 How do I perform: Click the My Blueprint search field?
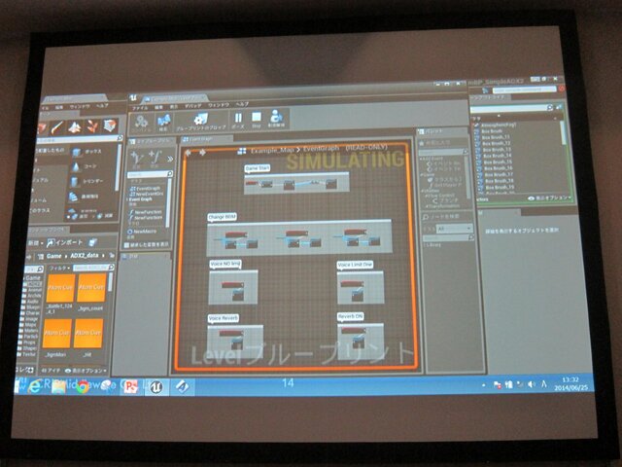(150, 174)
